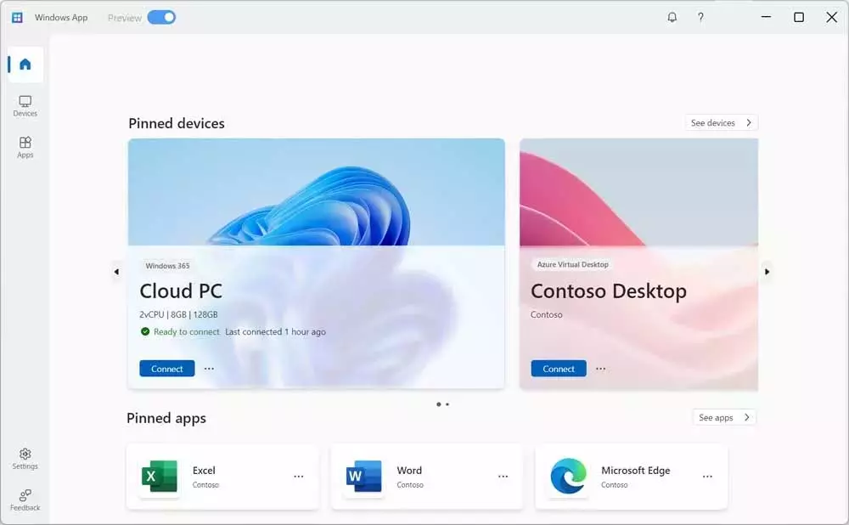849x525 pixels.
Task: Open more options for Cloud PC
Action: [x=209, y=369]
